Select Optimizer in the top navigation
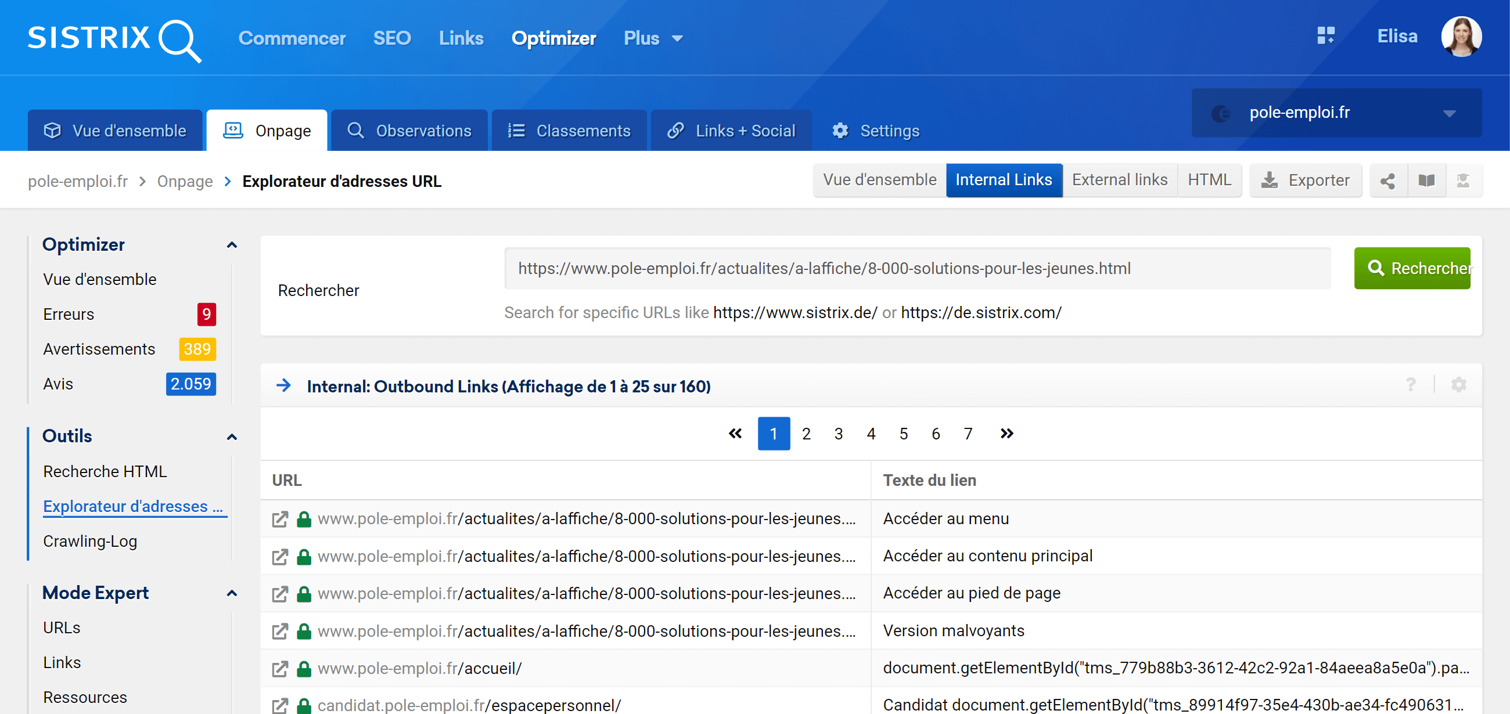The height and width of the screenshot is (714, 1510). 553,38
